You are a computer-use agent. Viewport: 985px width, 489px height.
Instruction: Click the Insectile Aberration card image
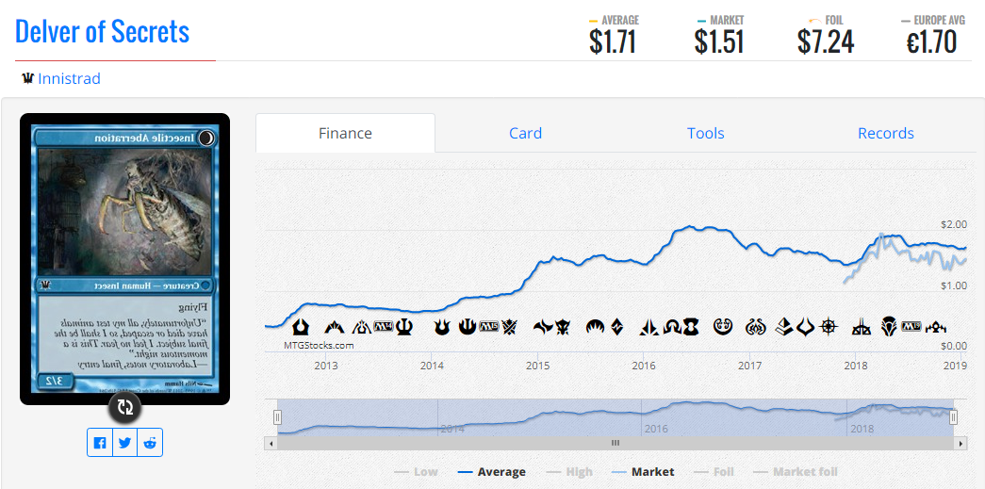[x=125, y=258]
